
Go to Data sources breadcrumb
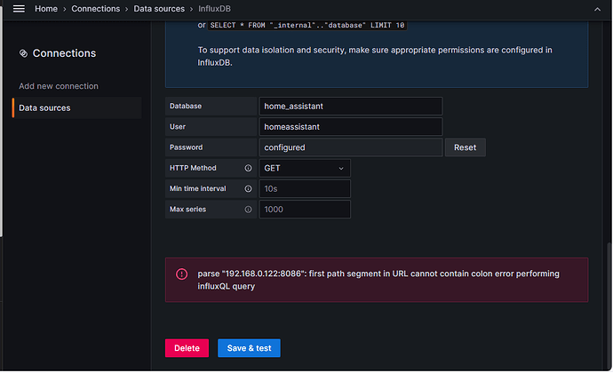coord(159,9)
